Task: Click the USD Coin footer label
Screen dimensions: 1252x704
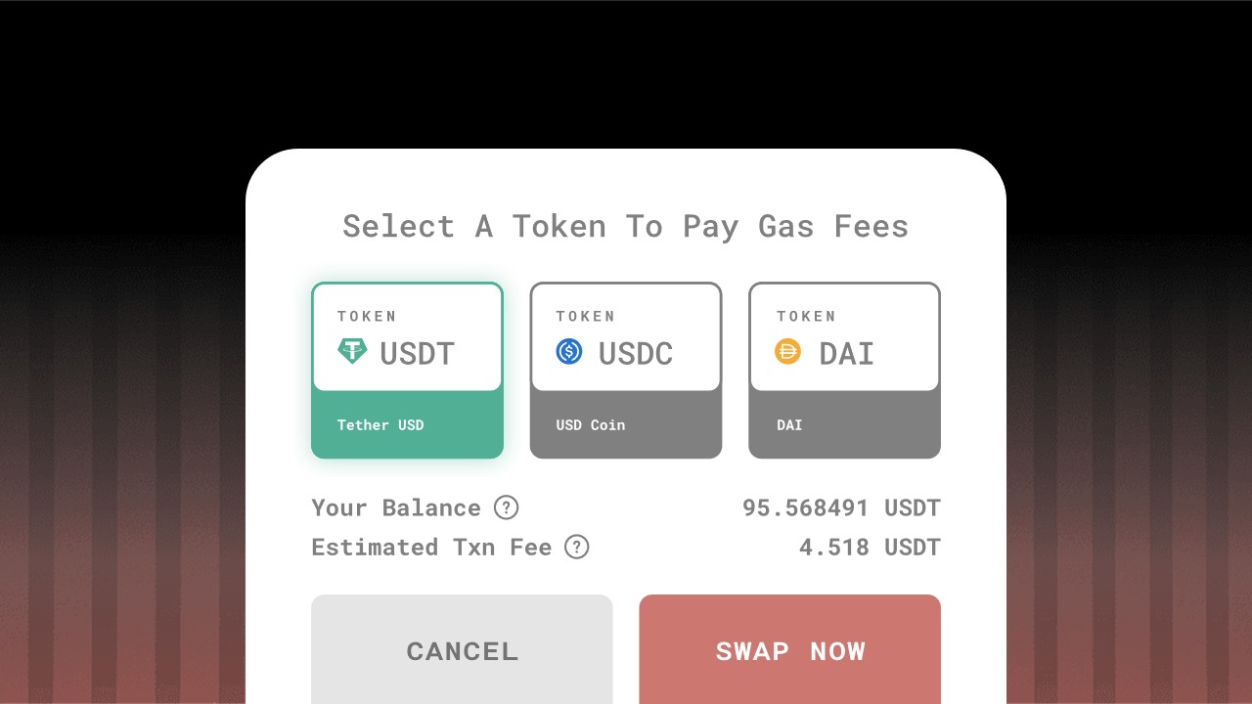Action: (591, 425)
